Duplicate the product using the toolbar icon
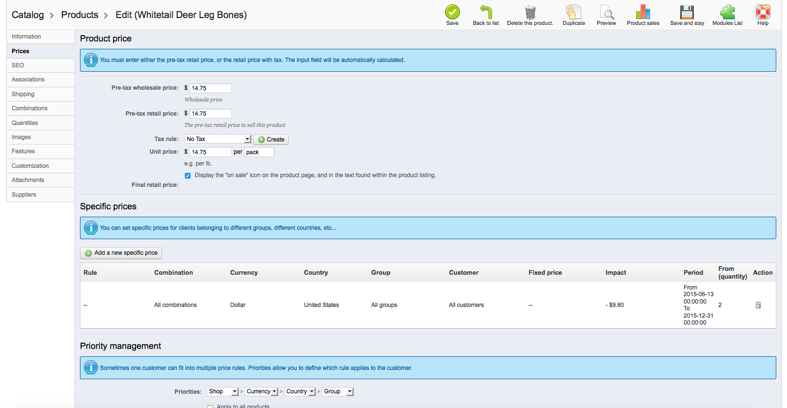The width and height of the screenshot is (787, 408). click(573, 12)
